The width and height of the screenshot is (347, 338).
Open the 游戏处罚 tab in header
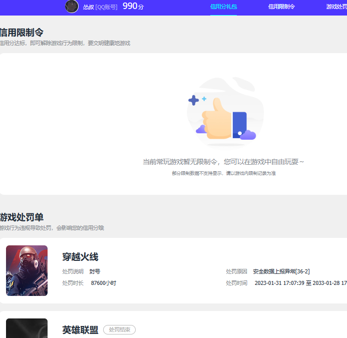tap(336, 7)
